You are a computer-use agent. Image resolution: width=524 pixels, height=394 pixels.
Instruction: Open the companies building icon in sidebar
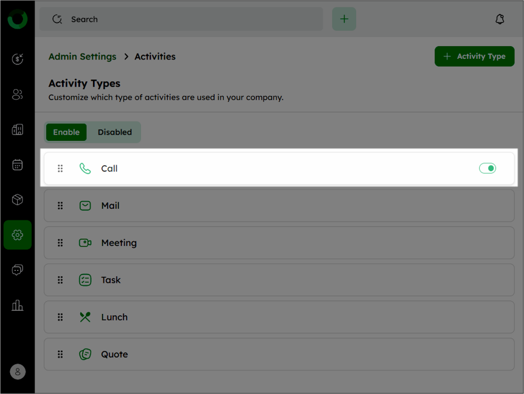[18, 129]
